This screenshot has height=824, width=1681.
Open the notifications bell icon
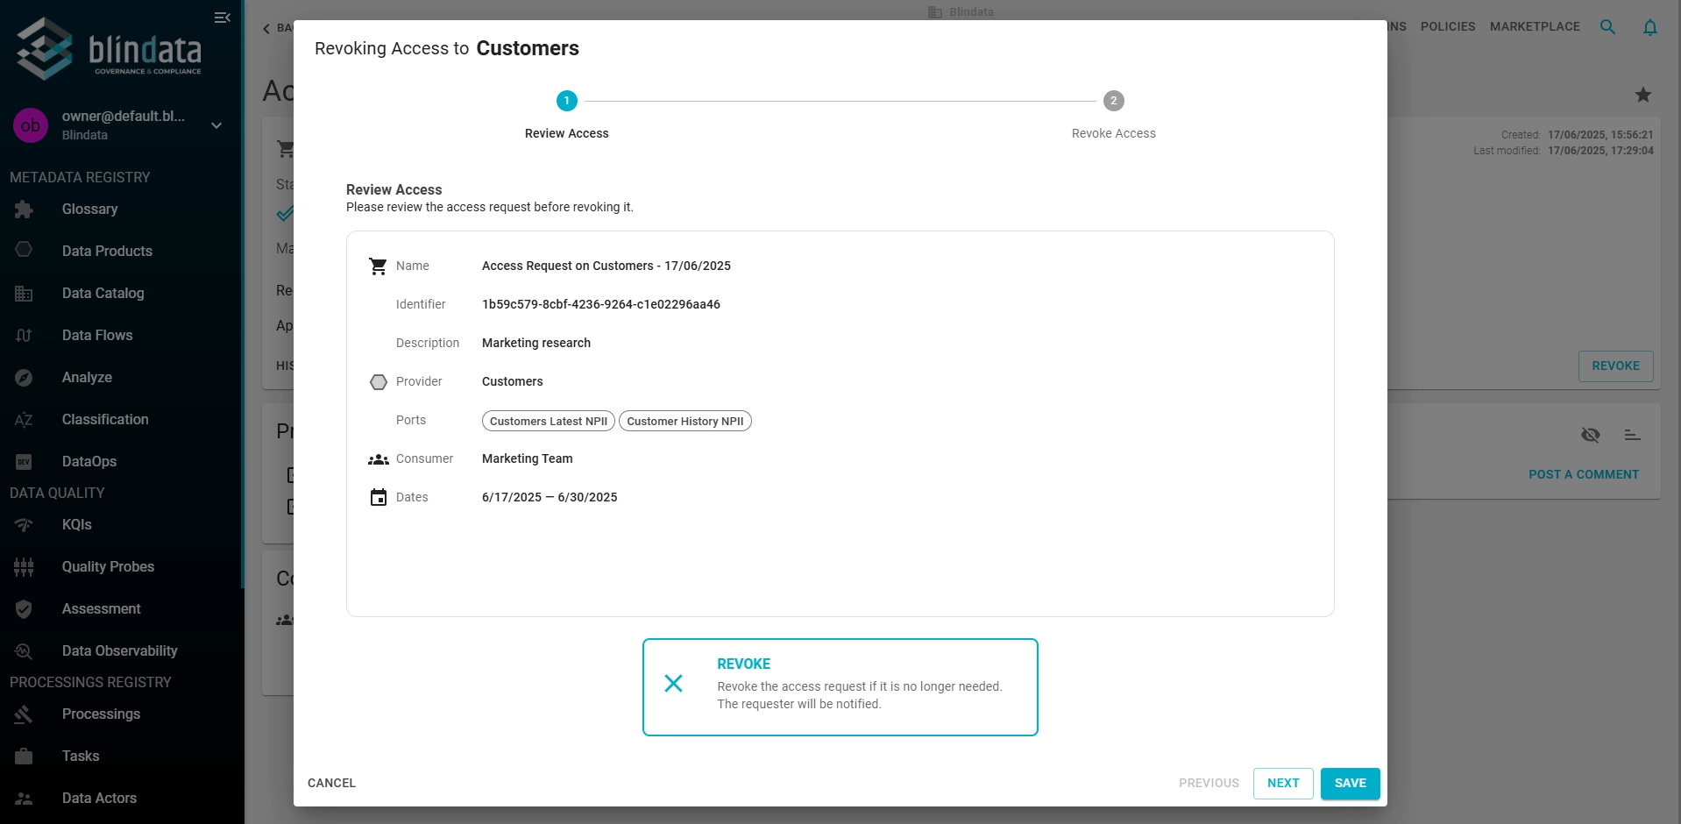point(1649,27)
